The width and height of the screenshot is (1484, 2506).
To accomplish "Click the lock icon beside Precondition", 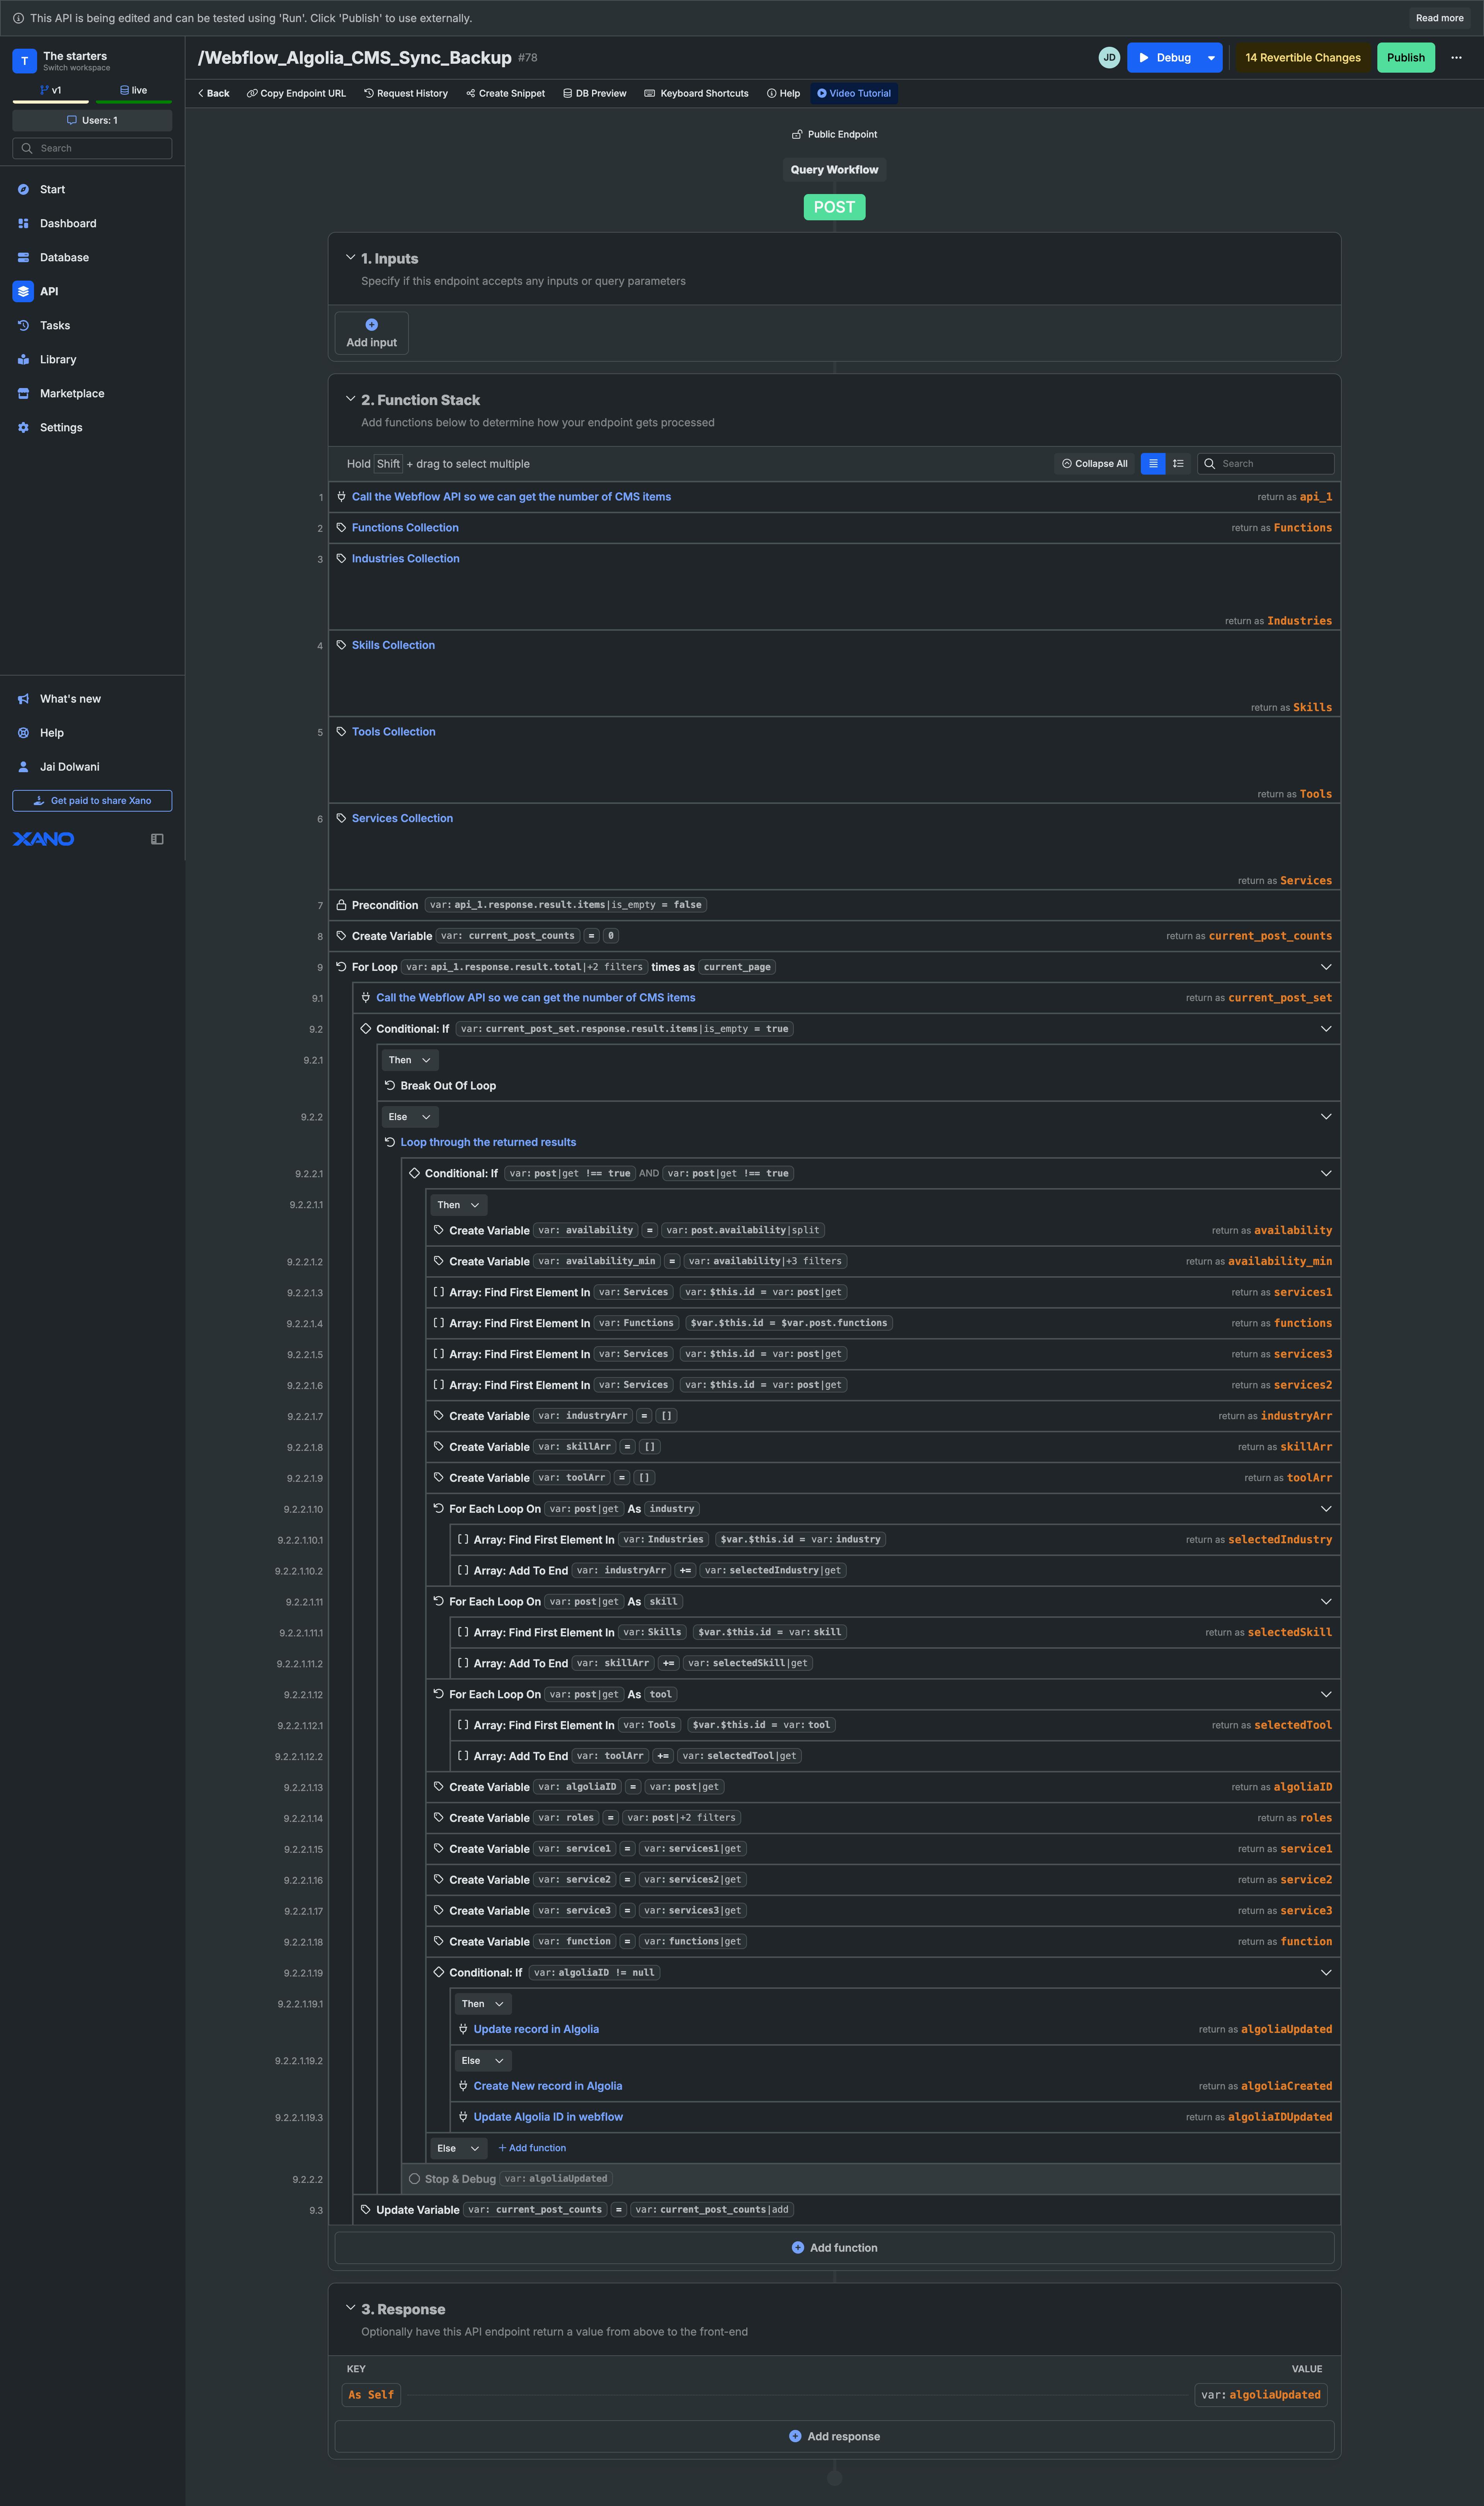I will 341,905.
